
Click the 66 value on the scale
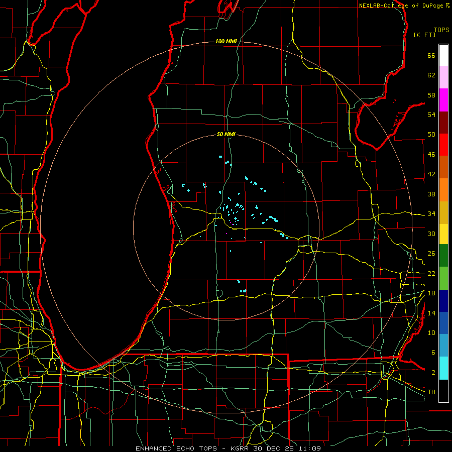tap(431, 56)
